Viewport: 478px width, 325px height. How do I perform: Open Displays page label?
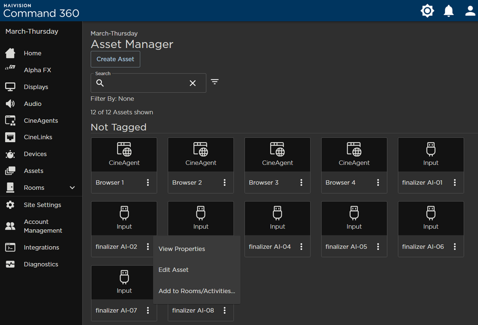(36, 87)
